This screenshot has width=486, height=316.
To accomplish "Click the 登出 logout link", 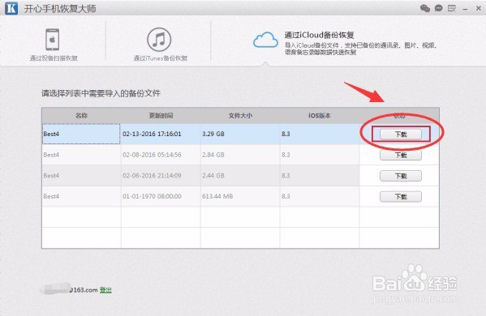I will coord(105,290).
